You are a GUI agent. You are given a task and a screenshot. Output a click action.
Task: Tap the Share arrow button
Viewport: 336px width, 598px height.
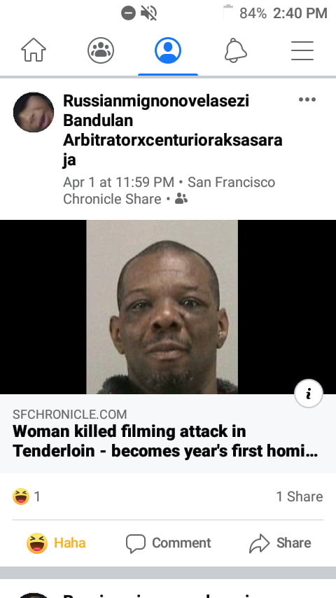coord(280,543)
